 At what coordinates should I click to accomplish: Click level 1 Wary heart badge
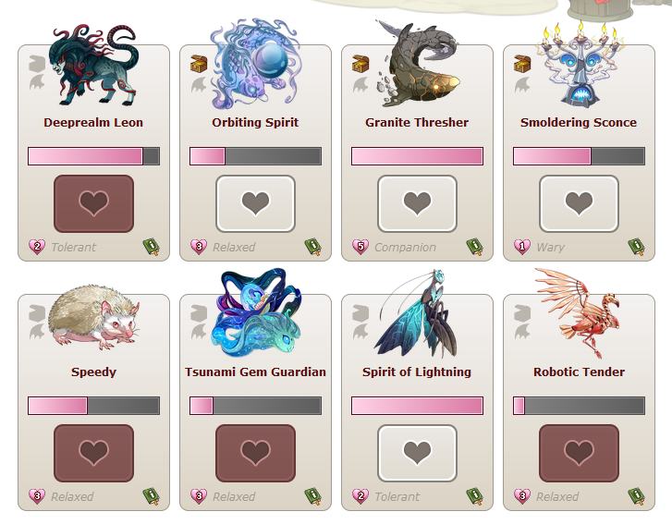[522, 247]
